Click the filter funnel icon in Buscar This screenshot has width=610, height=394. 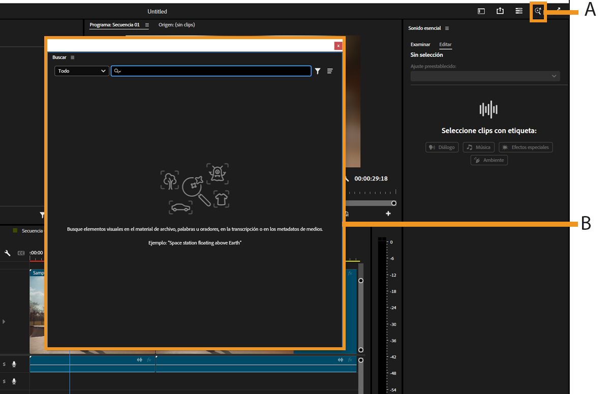pyautogui.click(x=318, y=71)
